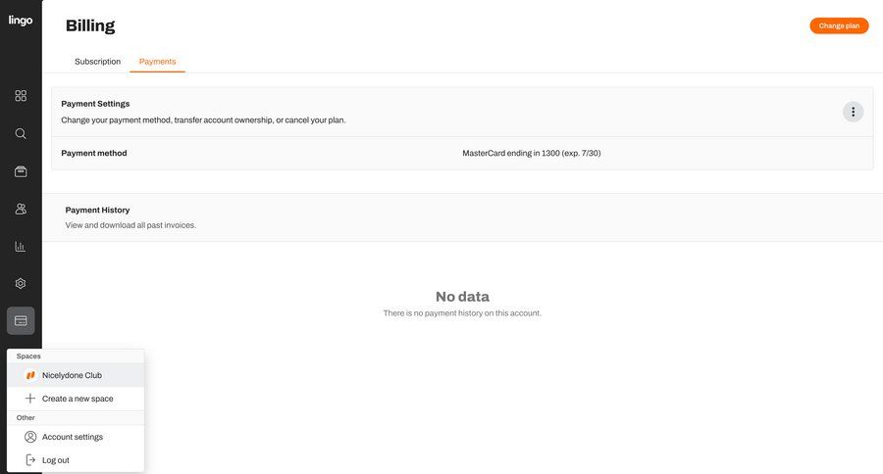Choose Log out from the menu
Screen dimensions: 883x474
point(76,460)
